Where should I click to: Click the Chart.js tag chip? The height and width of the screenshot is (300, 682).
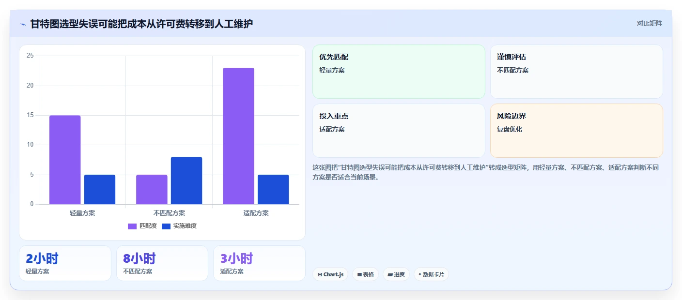tap(330, 274)
